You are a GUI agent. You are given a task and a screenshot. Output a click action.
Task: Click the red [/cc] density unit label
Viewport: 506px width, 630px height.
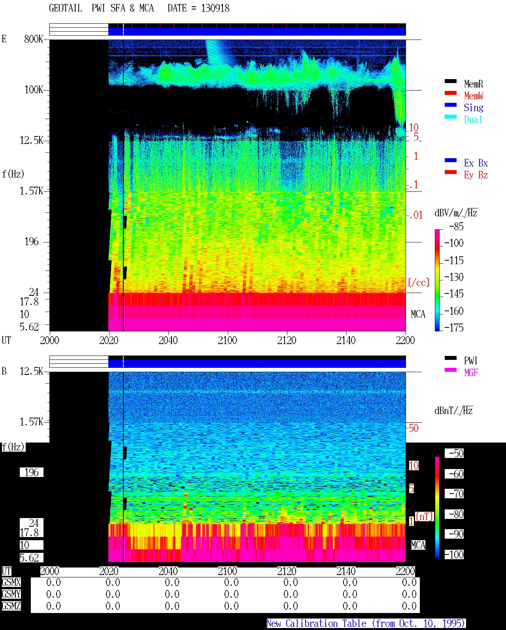[x=419, y=282]
